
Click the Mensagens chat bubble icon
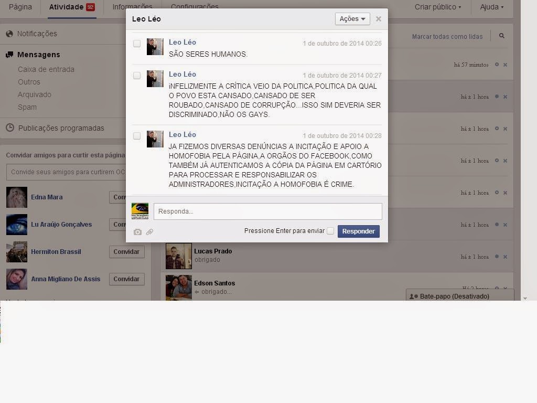[x=9, y=55]
